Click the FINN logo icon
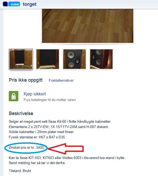This screenshot has height=176, width=158. tap(14, 4)
